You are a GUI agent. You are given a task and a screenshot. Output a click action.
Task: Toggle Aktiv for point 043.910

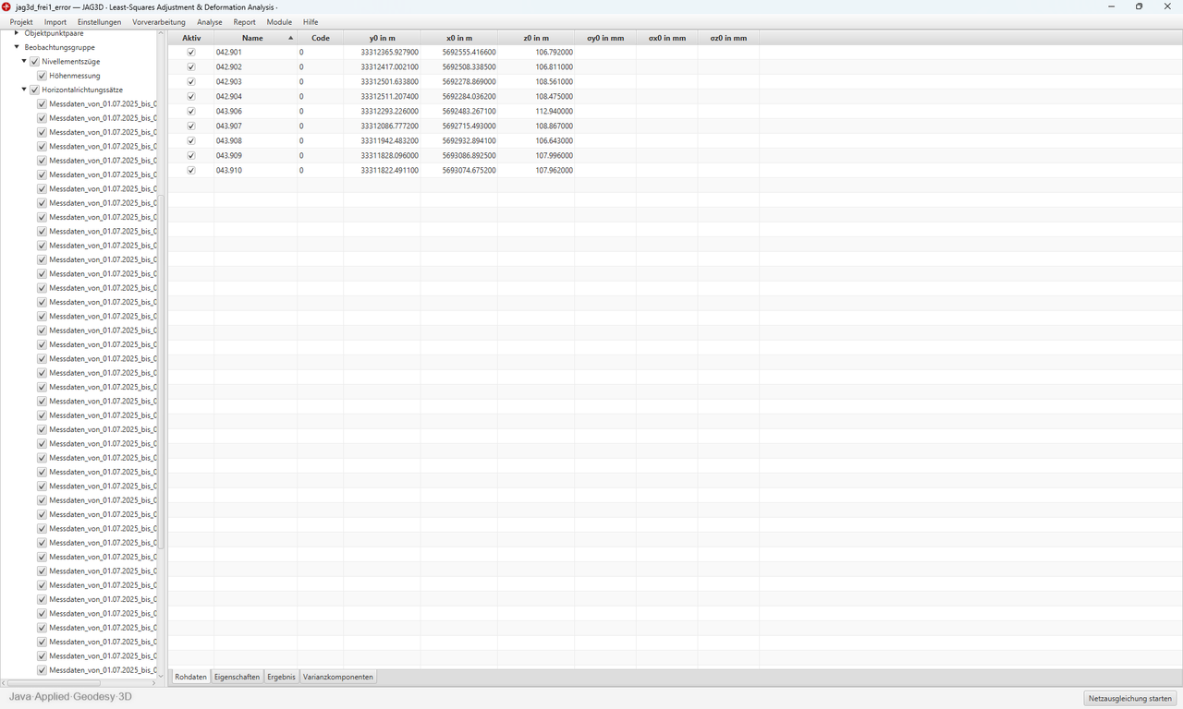point(191,171)
